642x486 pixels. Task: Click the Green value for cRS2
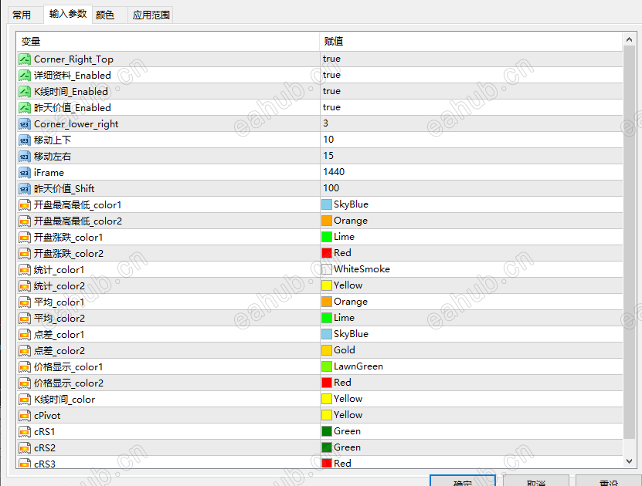pos(347,447)
